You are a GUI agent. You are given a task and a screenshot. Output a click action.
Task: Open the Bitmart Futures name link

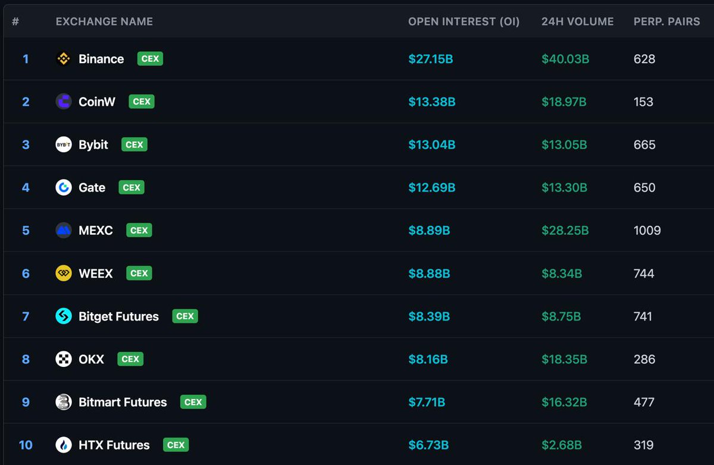click(x=123, y=402)
